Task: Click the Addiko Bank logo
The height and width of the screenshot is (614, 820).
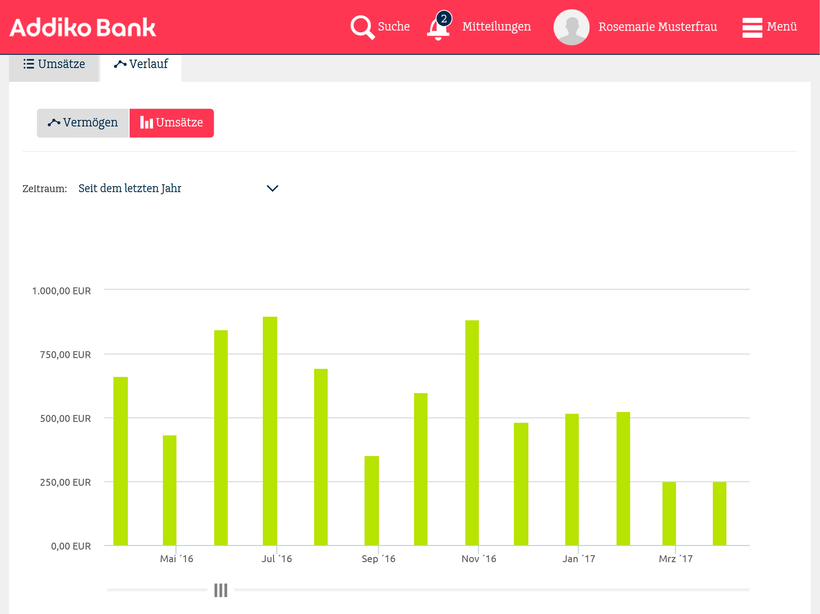Action: tap(83, 27)
